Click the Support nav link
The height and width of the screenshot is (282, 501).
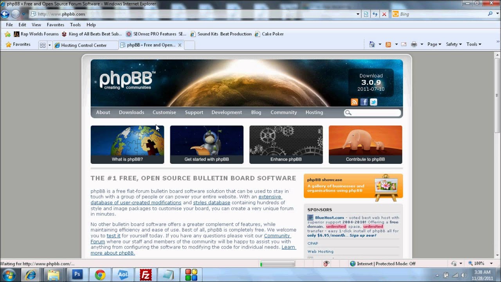[194, 112]
